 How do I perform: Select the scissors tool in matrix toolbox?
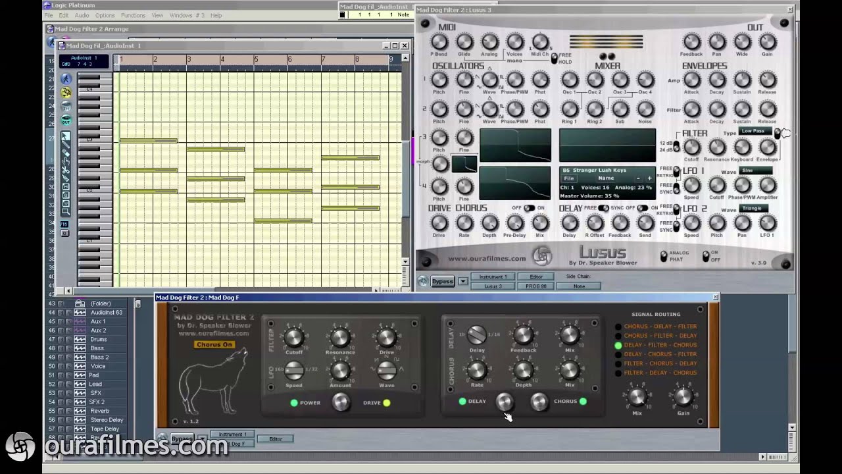[x=66, y=169]
